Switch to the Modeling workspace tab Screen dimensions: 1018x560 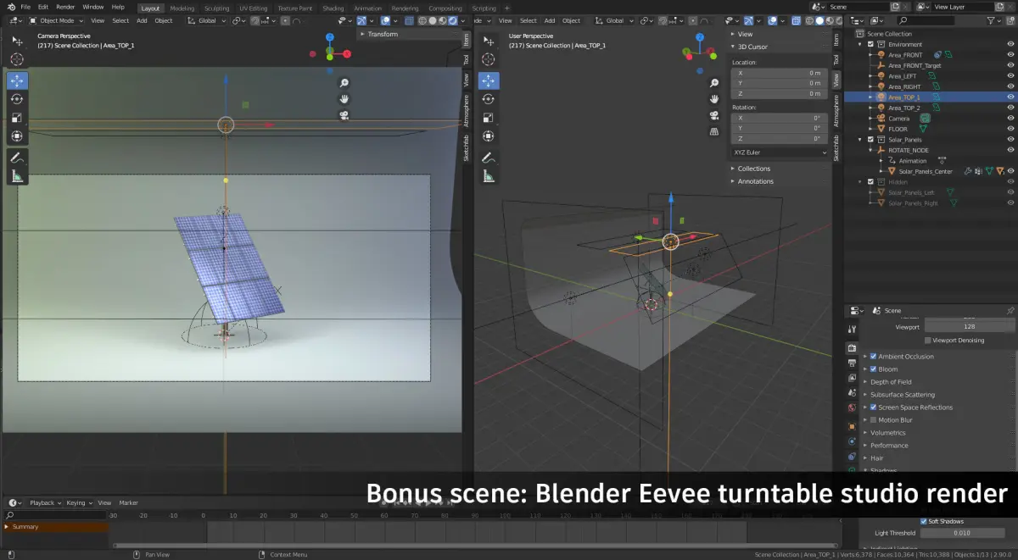point(182,8)
